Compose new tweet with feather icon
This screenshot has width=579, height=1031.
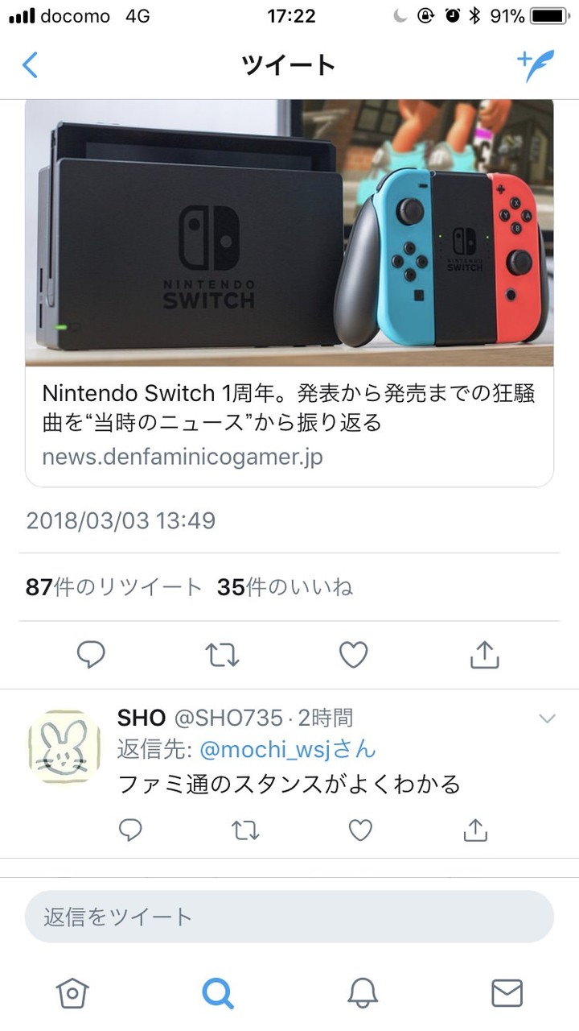click(535, 65)
